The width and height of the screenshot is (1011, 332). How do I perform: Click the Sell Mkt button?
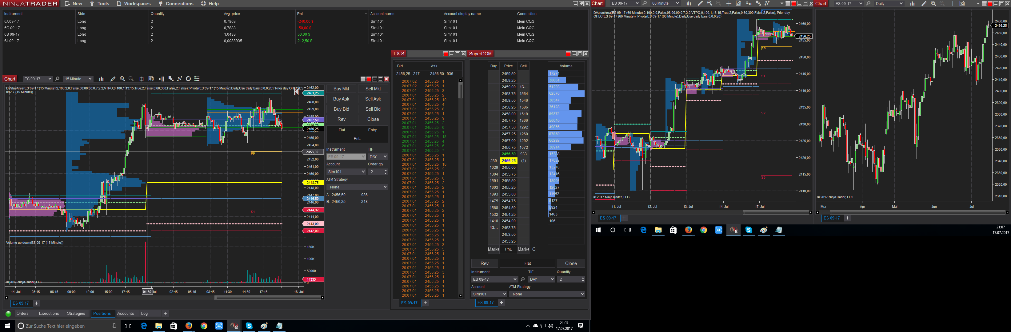(373, 89)
